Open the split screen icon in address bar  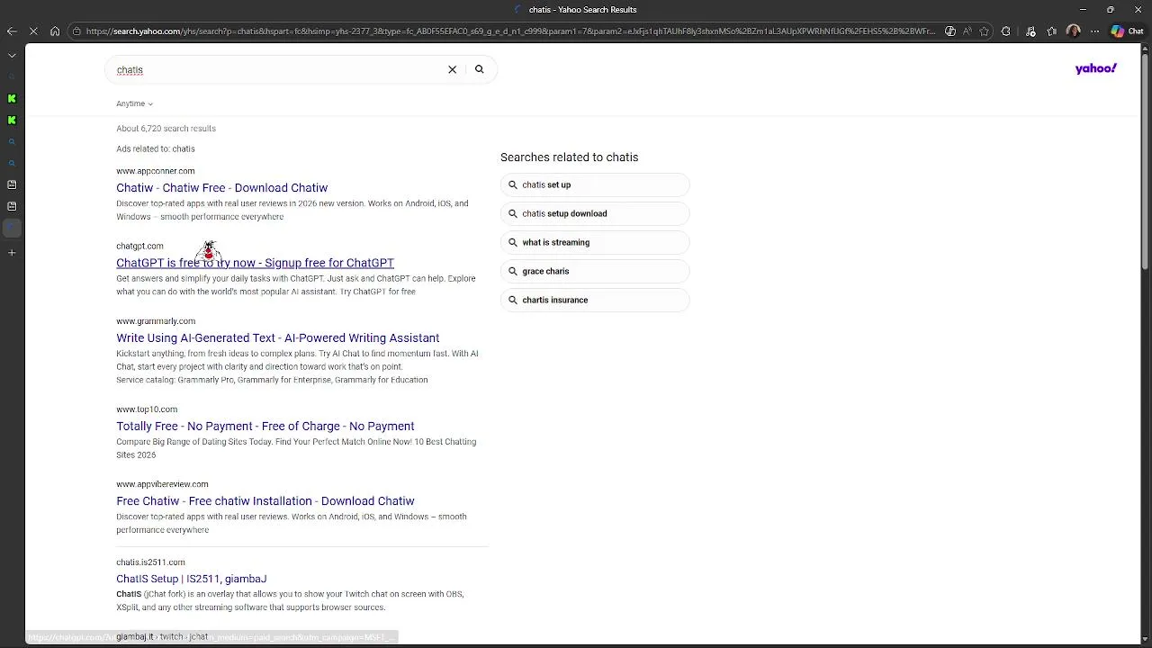[950, 31]
